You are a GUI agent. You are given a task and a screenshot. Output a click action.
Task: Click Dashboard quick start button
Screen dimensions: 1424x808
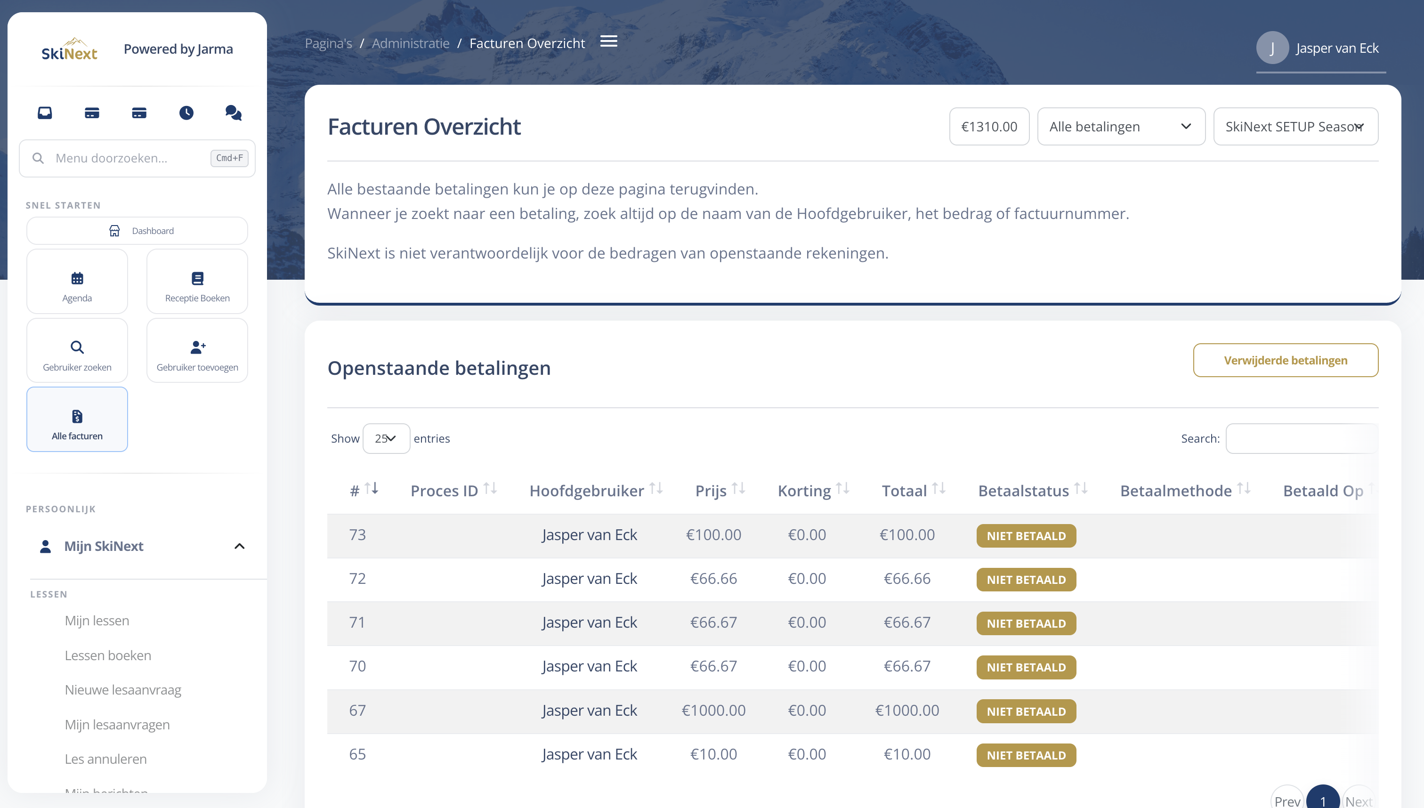click(x=137, y=231)
